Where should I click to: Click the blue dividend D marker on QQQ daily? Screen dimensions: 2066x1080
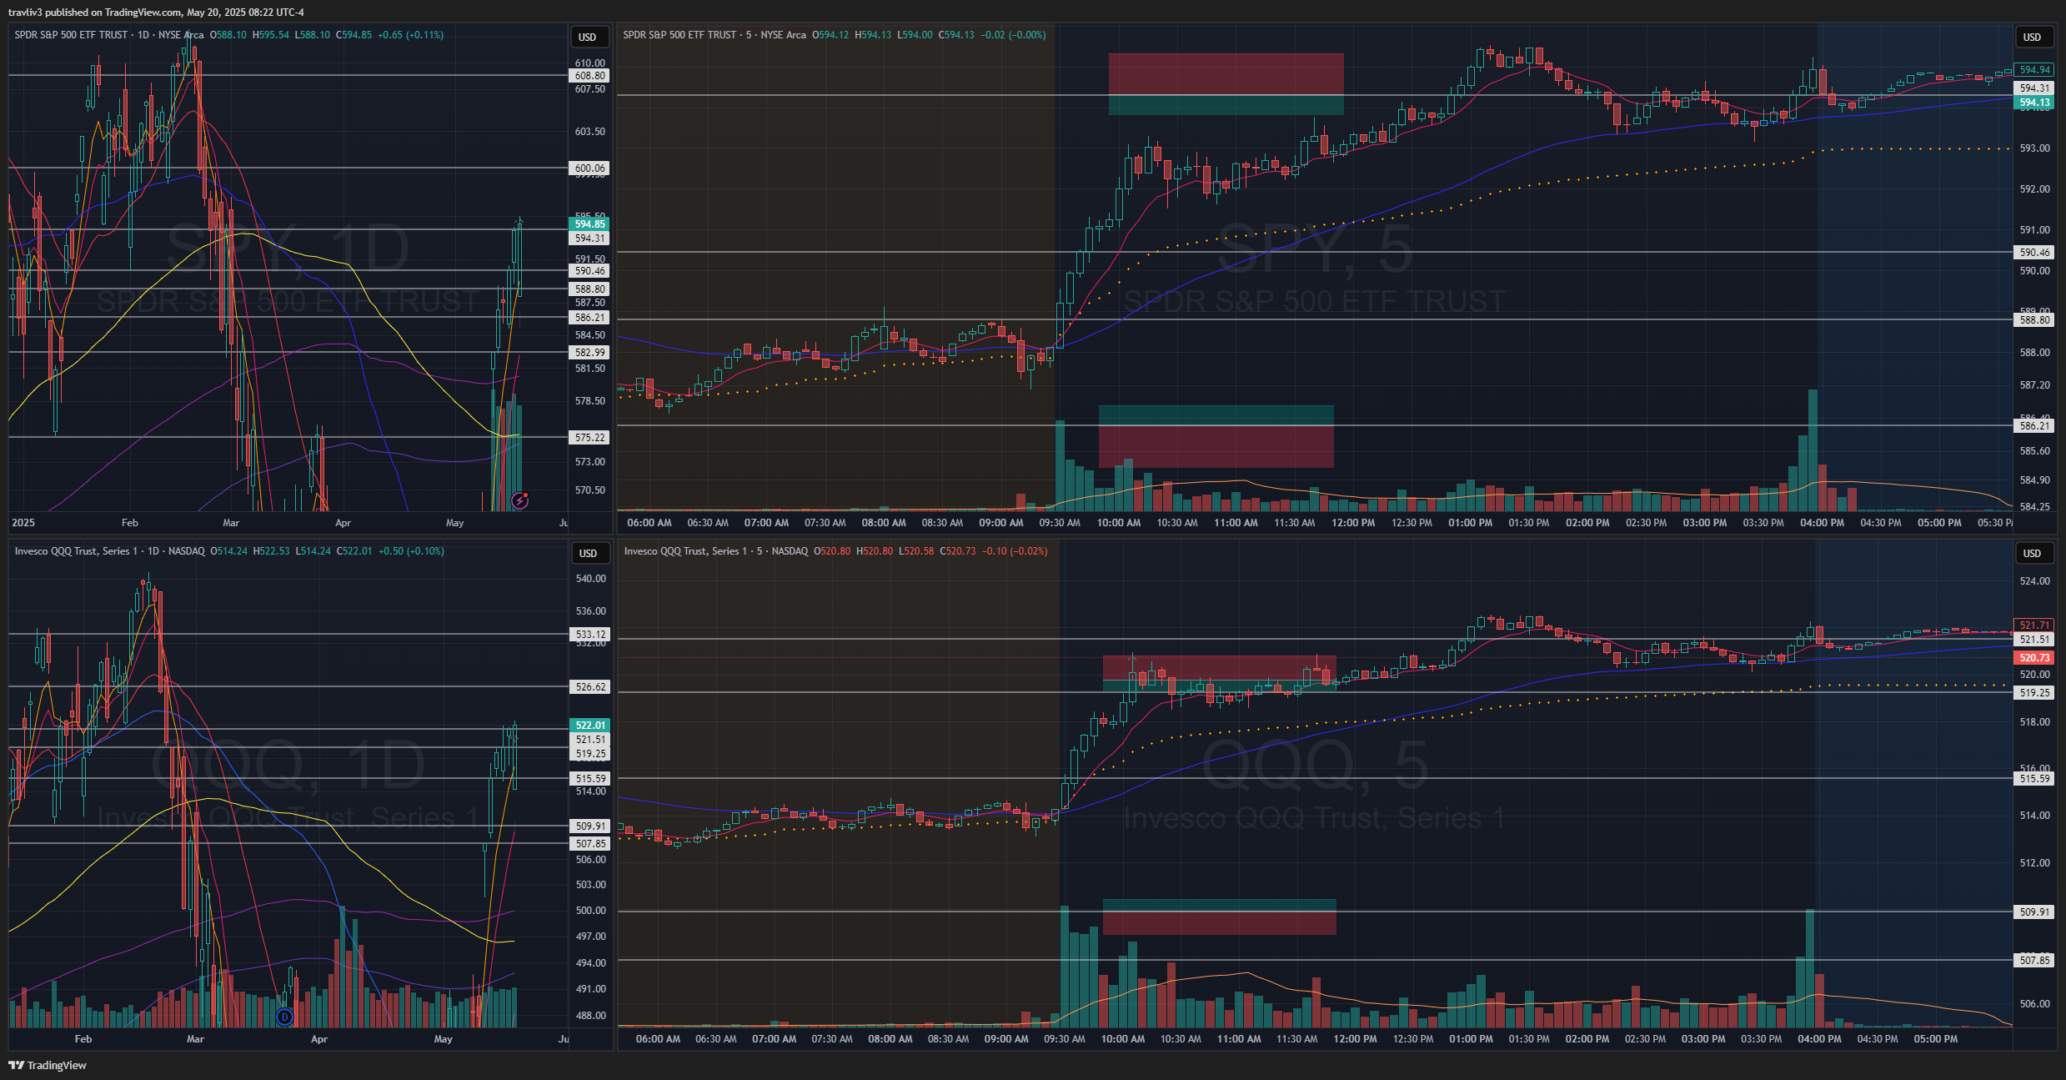coord(284,1017)
